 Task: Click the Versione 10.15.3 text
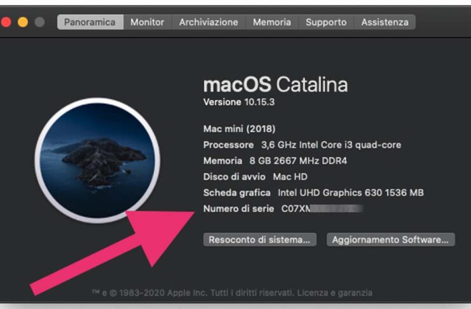point(239,102)
